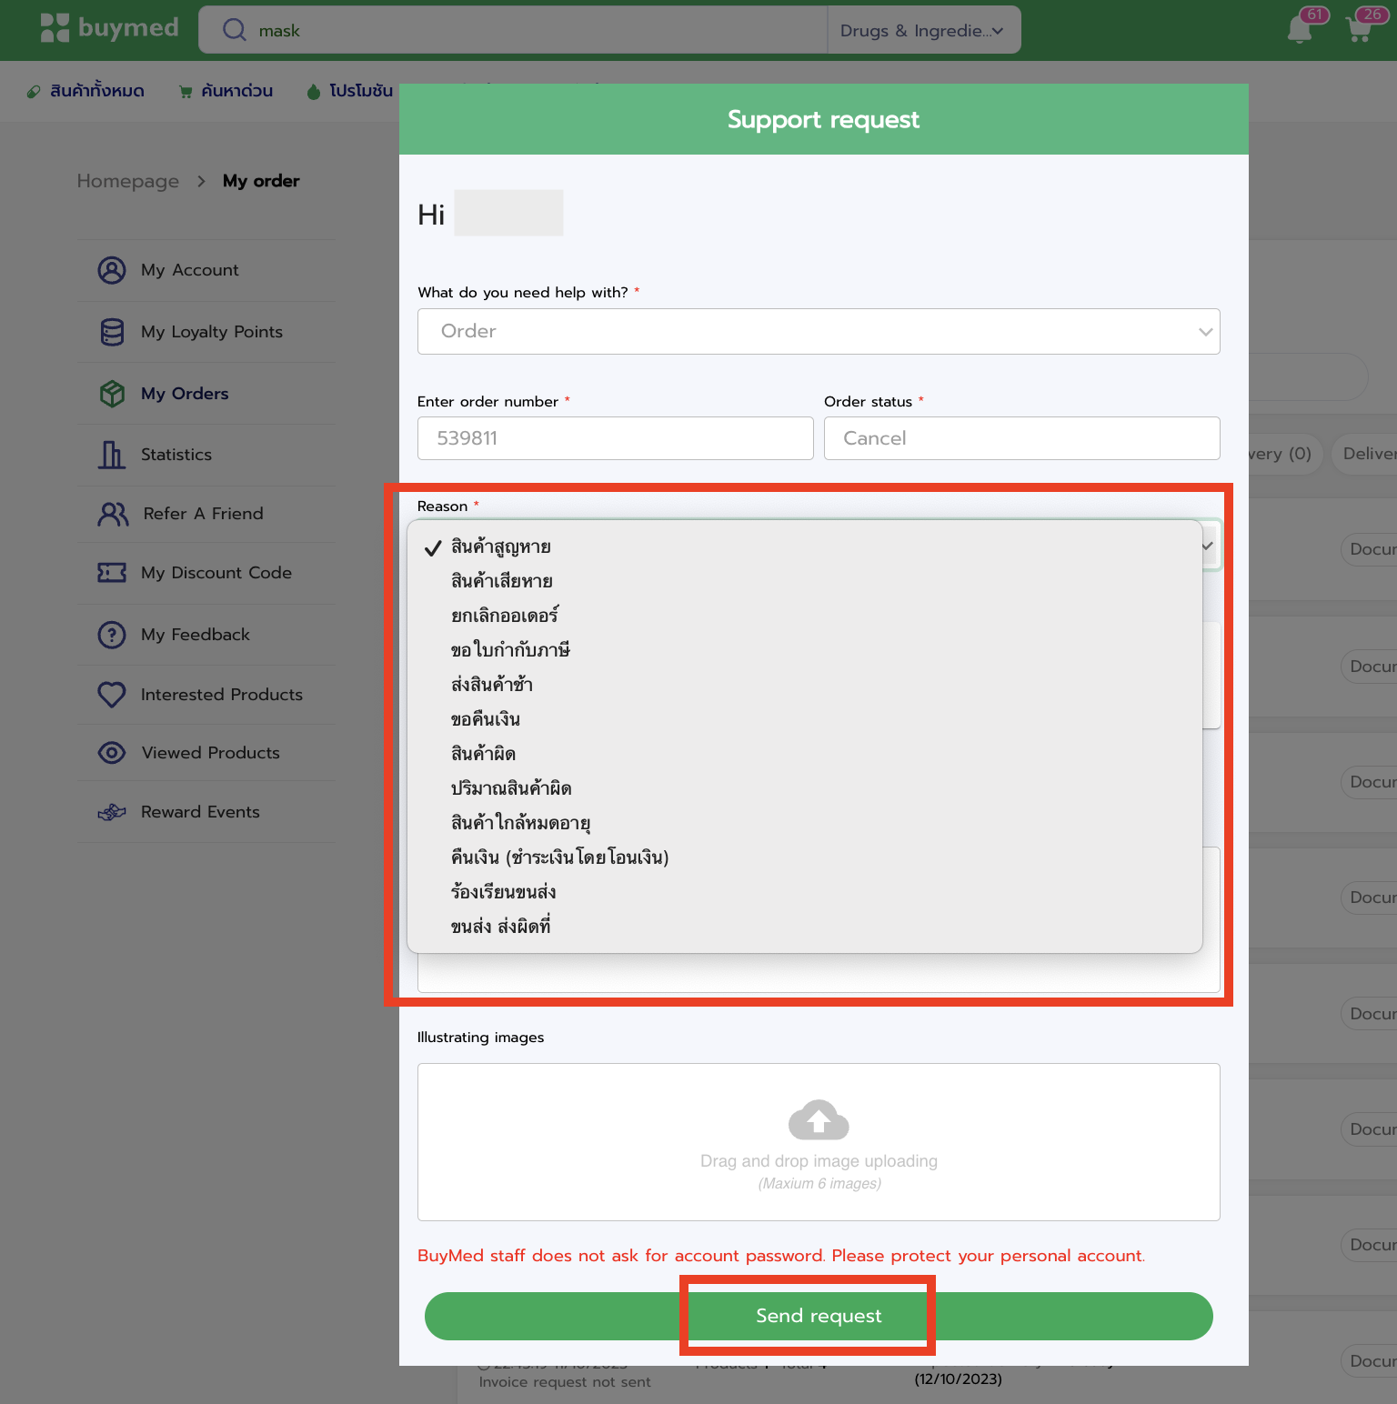The image size is (1397, 1404).
Task: Open My Discount Code link
Action: click(x=216, y=573)
